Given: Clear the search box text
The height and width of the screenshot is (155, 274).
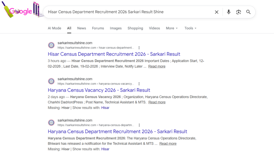Looking at the screenshot, I should pos(216,12).
